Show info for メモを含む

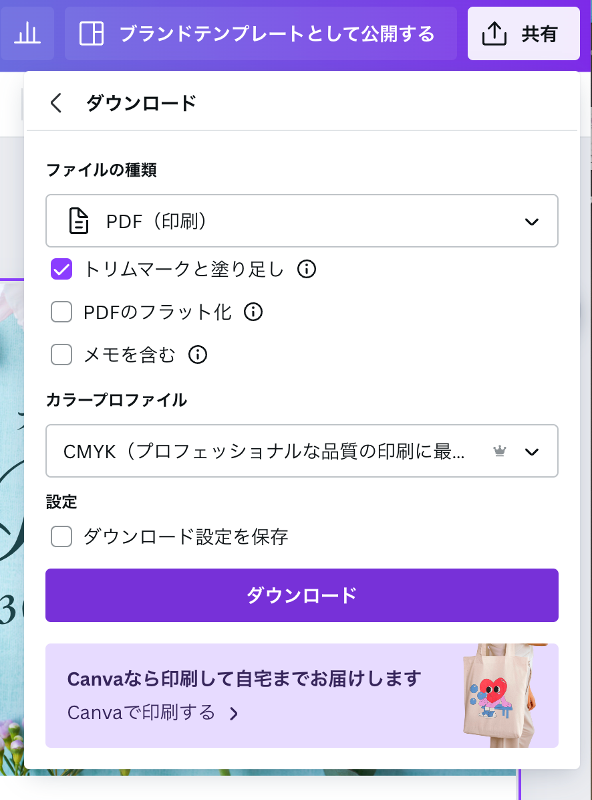pyautogui.click(x=198, y=355)
